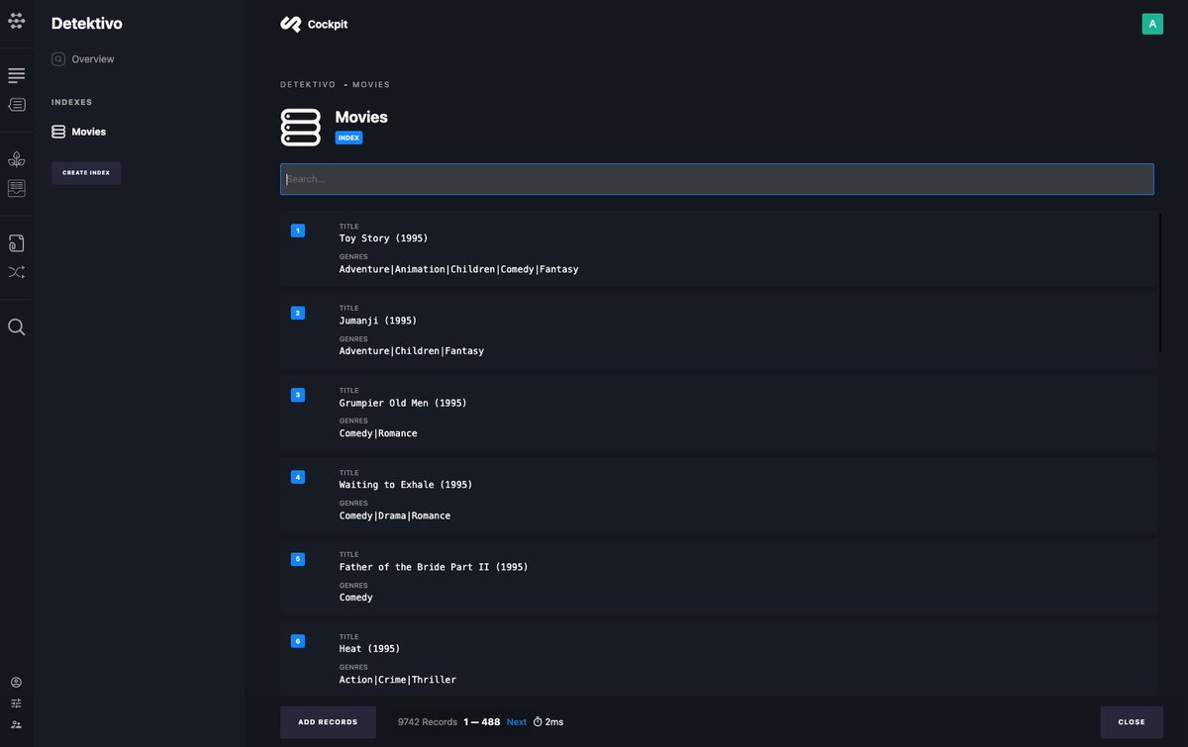Viewport: 1188px width, 747px height.
Task: Select title Father of the Bride Part II
Action: click(x=434, y=567)
